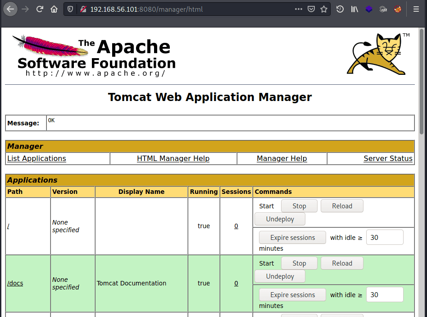Open List Applications link

click(x=36, y=158)
